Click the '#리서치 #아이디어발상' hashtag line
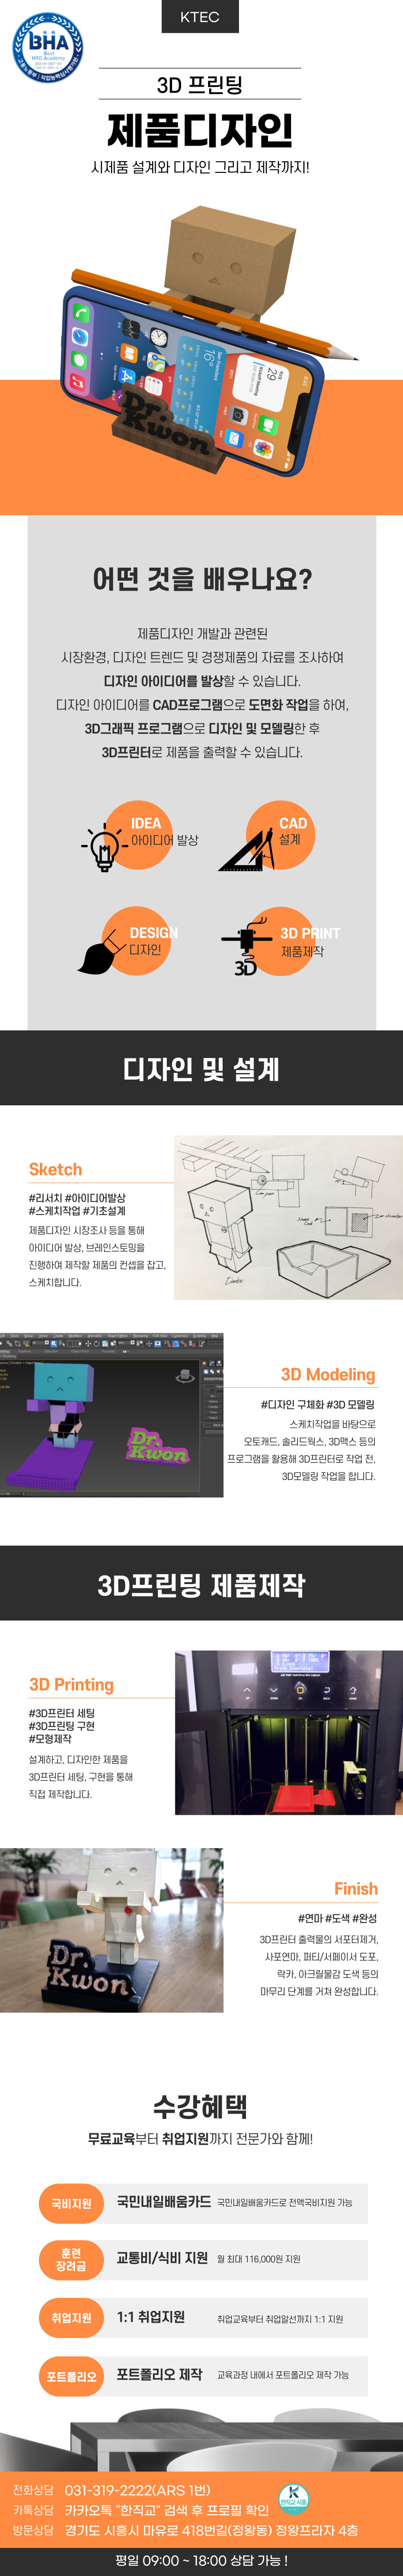The width and height of the screenshot is (403, 2576). (77, 1198)
